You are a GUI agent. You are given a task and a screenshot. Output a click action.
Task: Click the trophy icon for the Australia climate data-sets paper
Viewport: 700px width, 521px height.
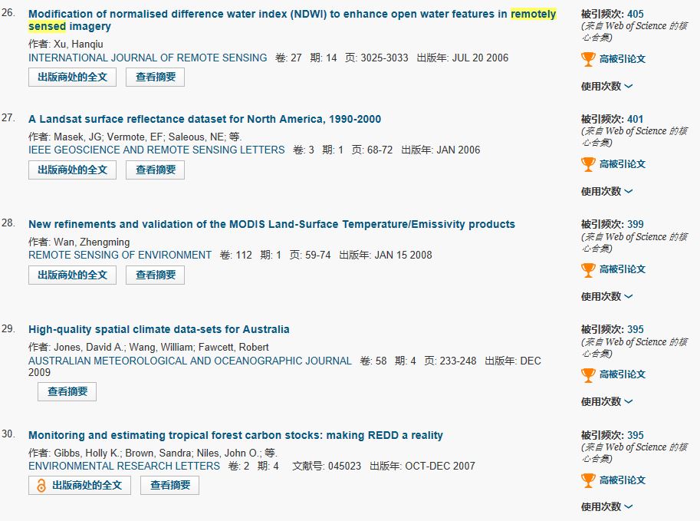(x=588, y=375)
